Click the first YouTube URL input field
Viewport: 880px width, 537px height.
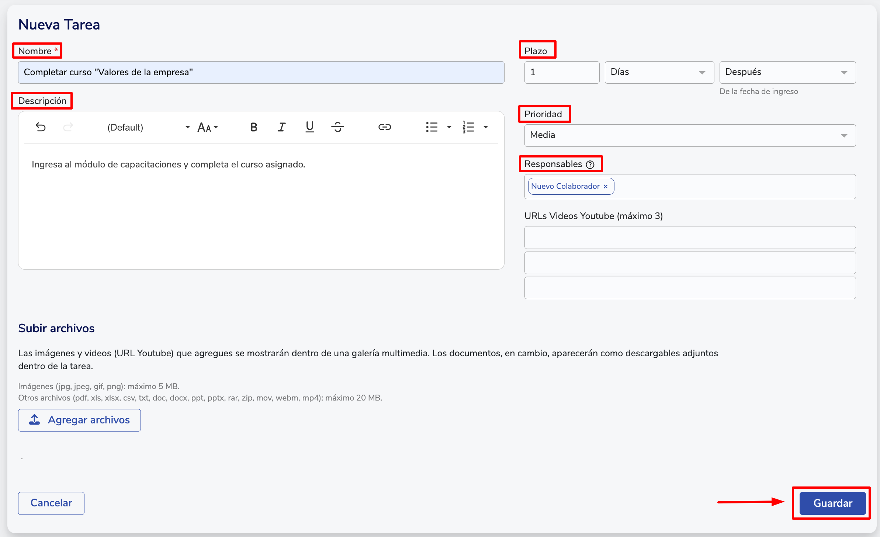click(690, 238)
